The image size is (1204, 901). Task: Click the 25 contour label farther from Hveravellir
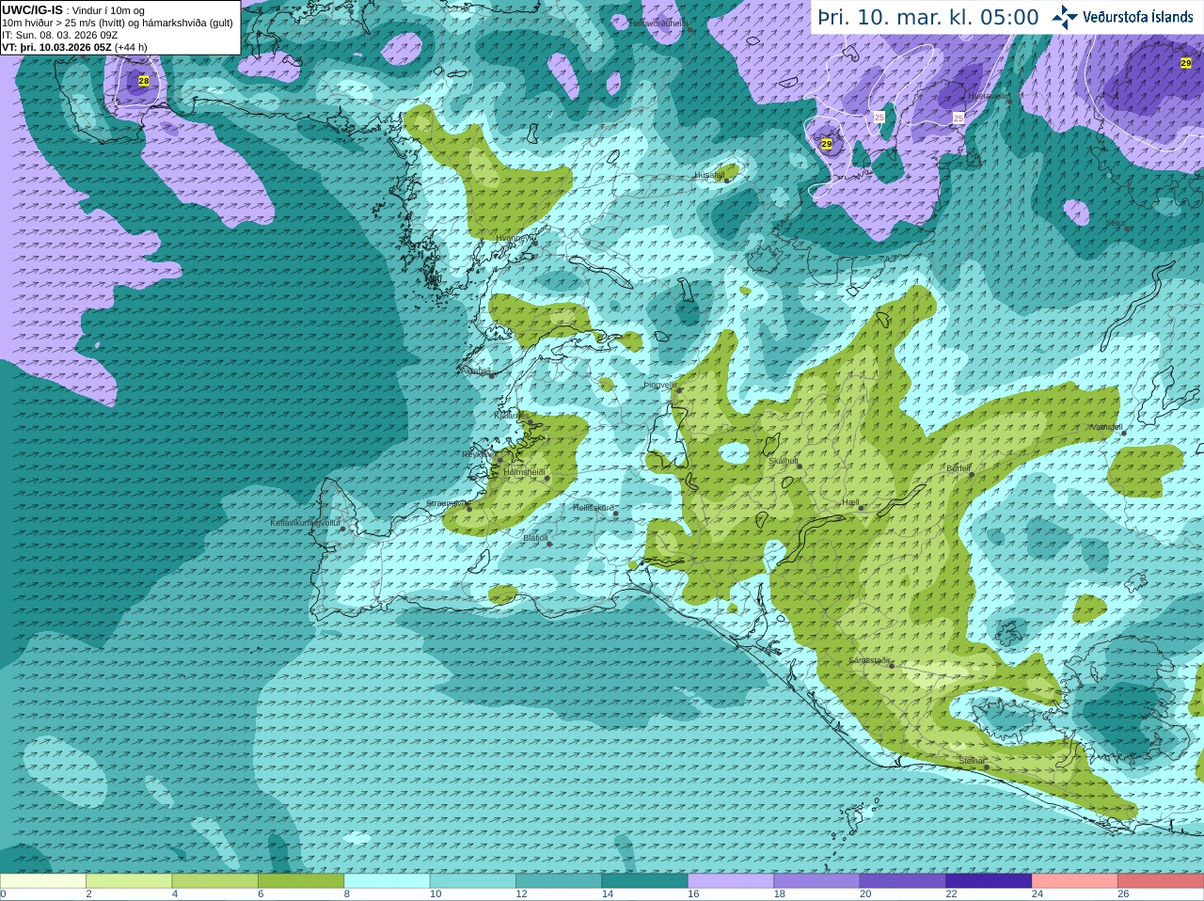click(879, 118)
